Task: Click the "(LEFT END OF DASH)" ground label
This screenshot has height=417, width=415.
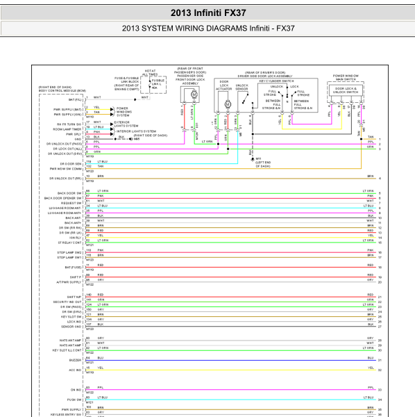Action: click(x=263, y=164)
